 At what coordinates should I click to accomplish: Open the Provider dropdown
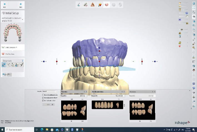tap(49, 91)
